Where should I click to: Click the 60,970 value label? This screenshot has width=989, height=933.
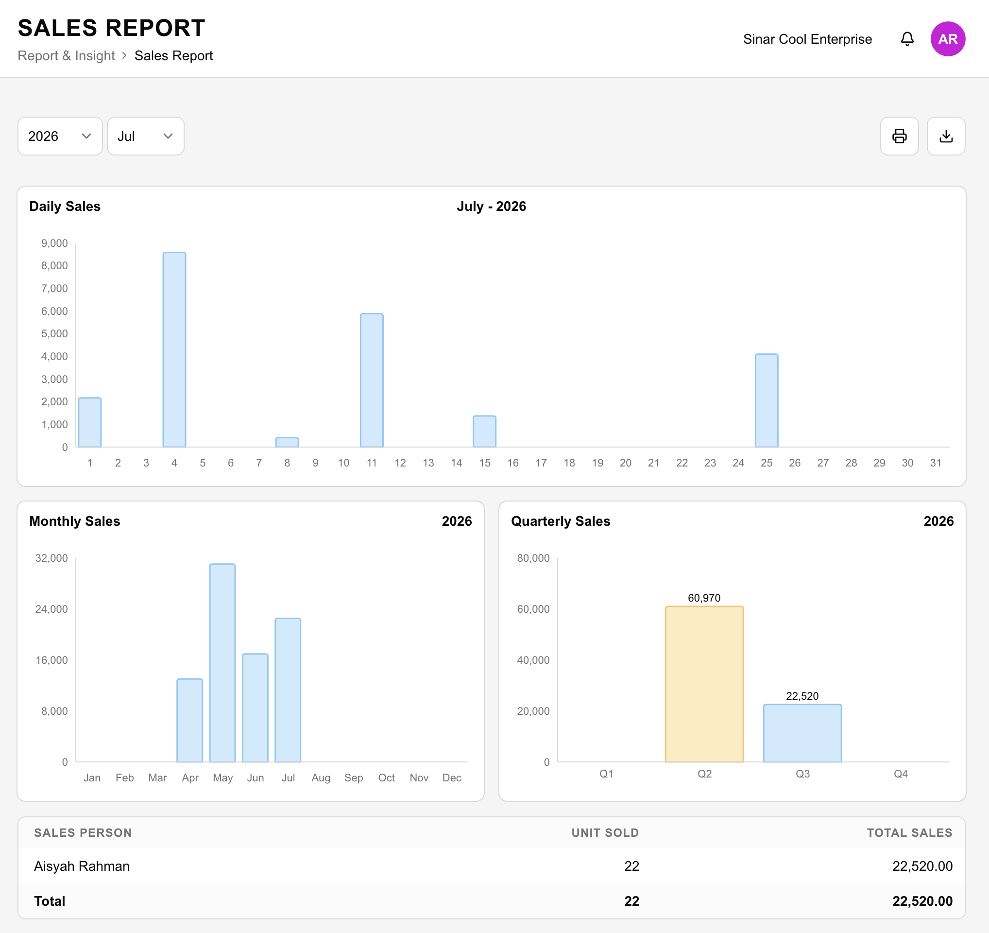(704, 598)
